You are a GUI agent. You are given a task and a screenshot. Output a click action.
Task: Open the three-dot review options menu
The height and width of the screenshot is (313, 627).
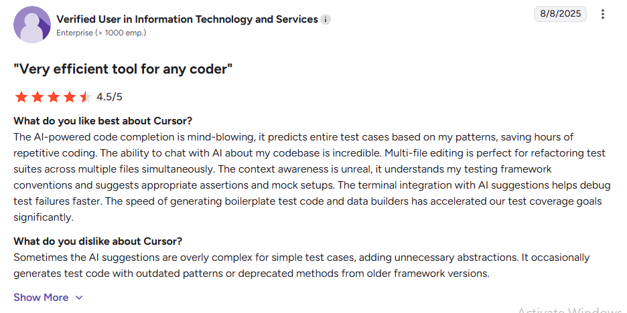tap(603, 14)
